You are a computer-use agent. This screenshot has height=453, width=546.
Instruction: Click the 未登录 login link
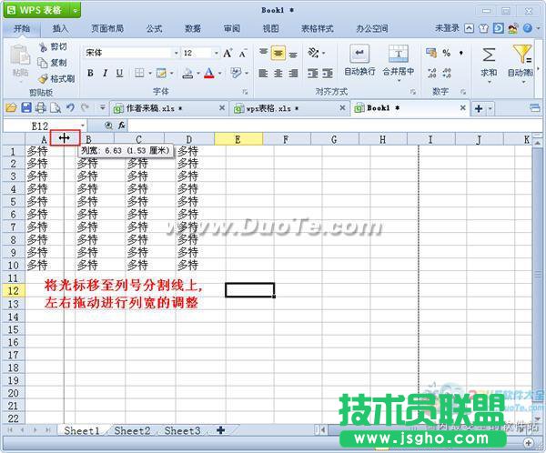click(447, 28)
